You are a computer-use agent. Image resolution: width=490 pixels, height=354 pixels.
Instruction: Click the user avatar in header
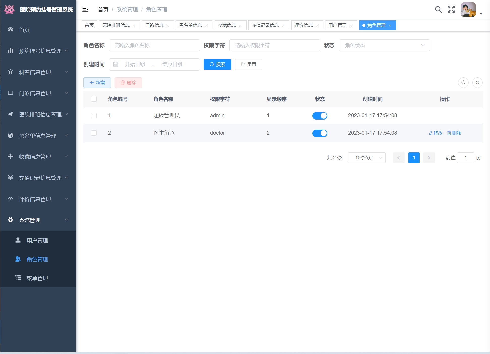click(x=468, y=10)
